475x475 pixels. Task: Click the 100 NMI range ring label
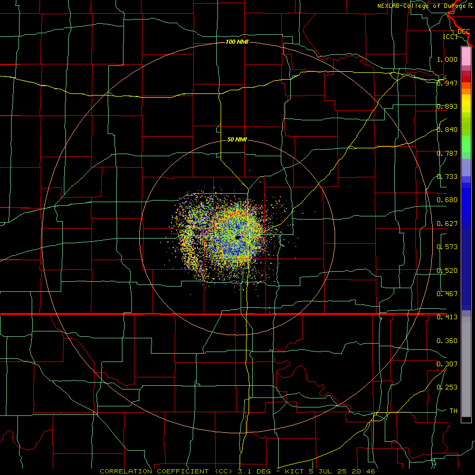tap(237, 42)
